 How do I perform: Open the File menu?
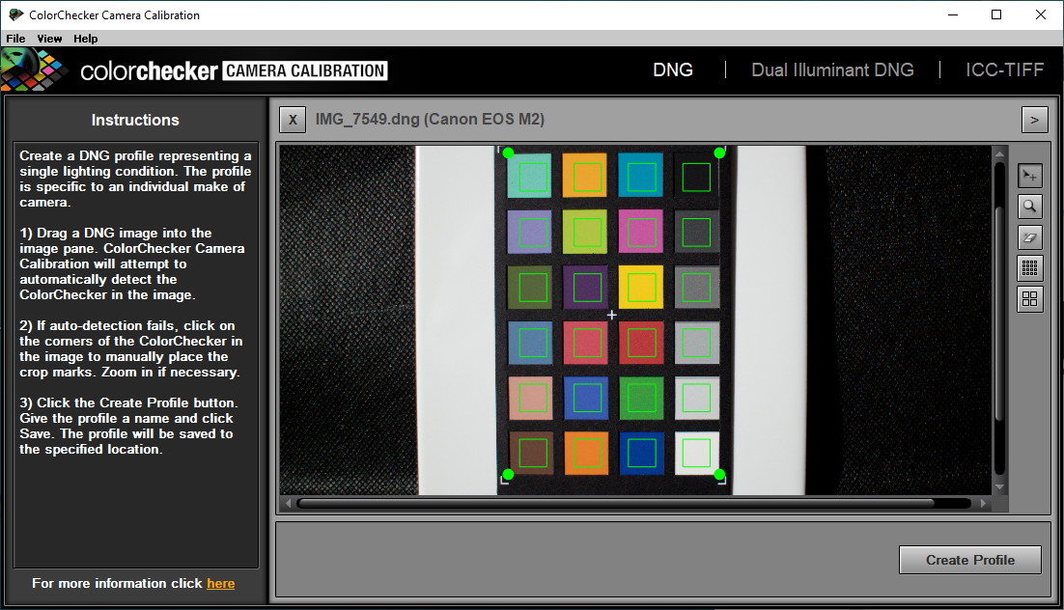15,39
